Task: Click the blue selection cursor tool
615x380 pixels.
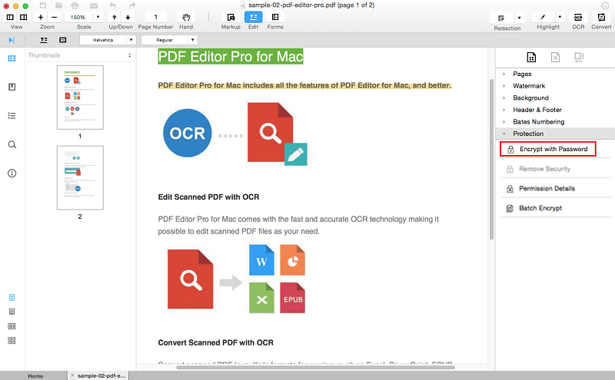Action: pyautogui.click(x=12, y=40)
